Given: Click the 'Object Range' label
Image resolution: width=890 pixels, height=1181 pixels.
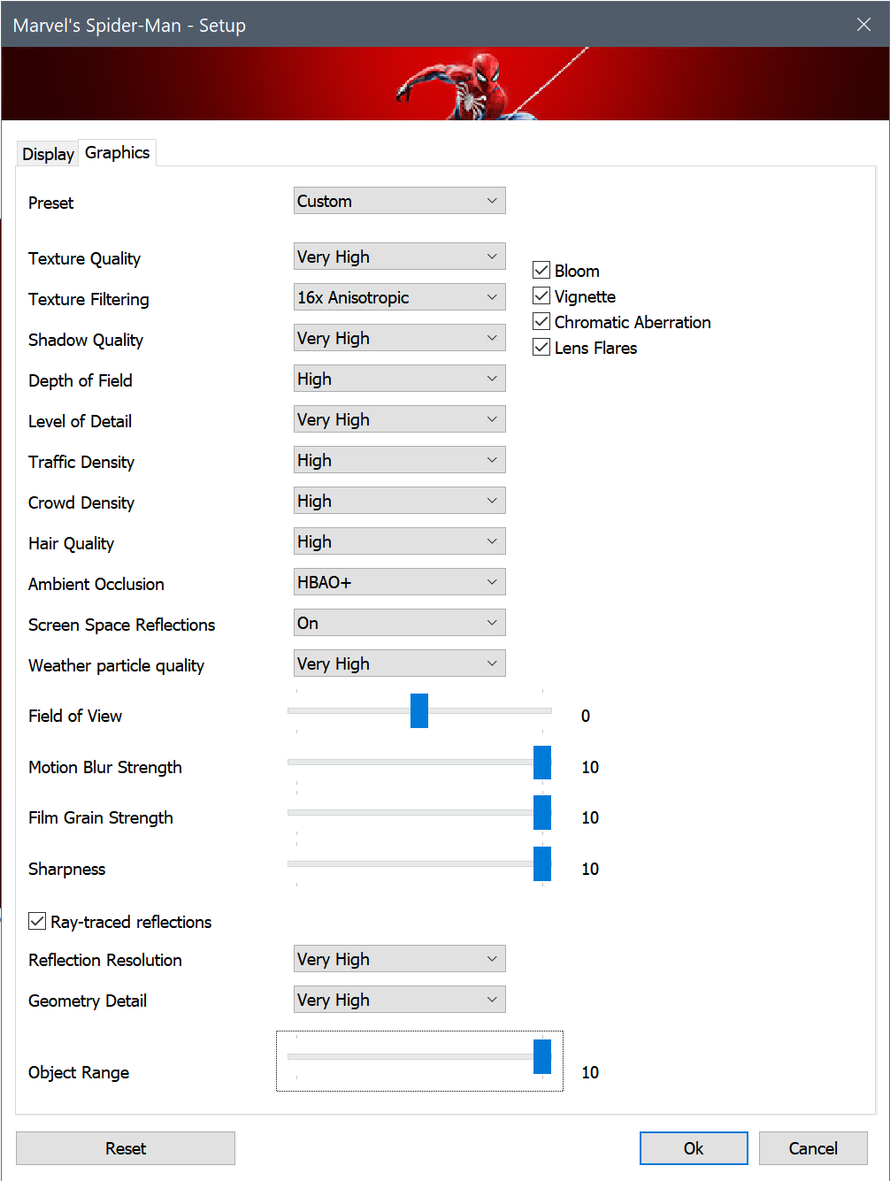Looking at the screenshot, I should coord(79,1072).
